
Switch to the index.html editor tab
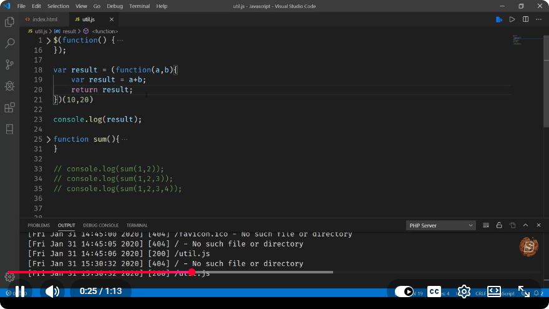point(44,19)
